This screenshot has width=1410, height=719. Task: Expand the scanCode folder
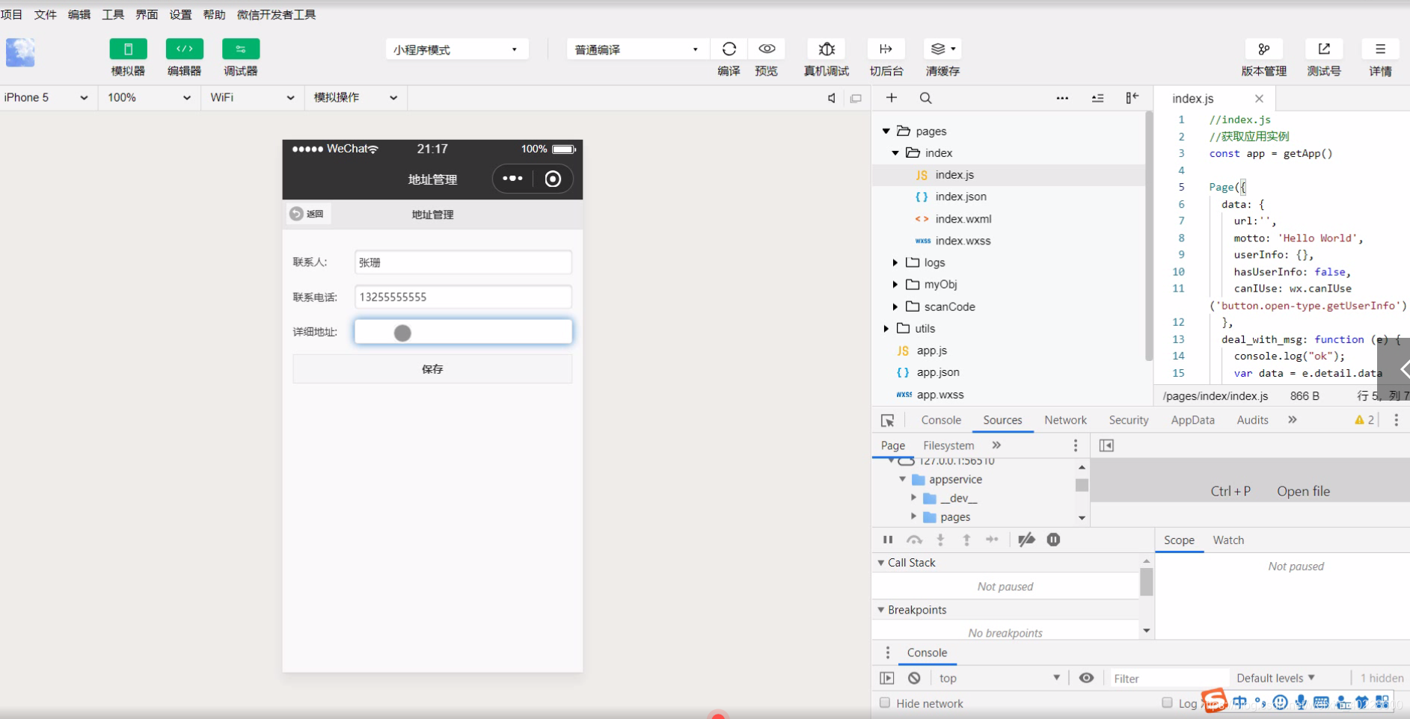pyautogui.click(x=895, y=306)
